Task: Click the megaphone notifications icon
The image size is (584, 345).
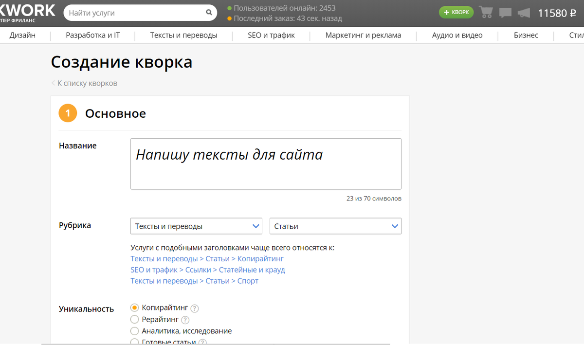Action: pos(524,12)
